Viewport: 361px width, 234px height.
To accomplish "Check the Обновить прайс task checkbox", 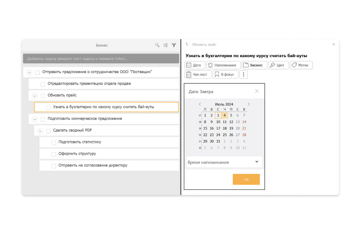I will click(x=43, y=96).
